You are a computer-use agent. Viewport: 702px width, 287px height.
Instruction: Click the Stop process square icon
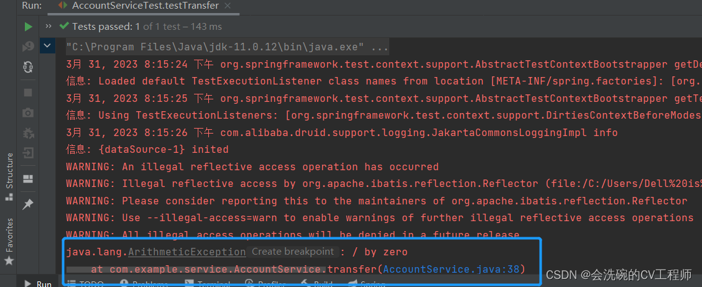point(28,93)
